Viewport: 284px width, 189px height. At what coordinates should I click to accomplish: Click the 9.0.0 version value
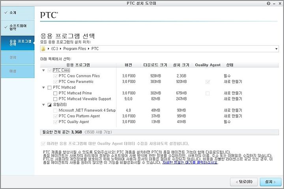pos(129,99)
